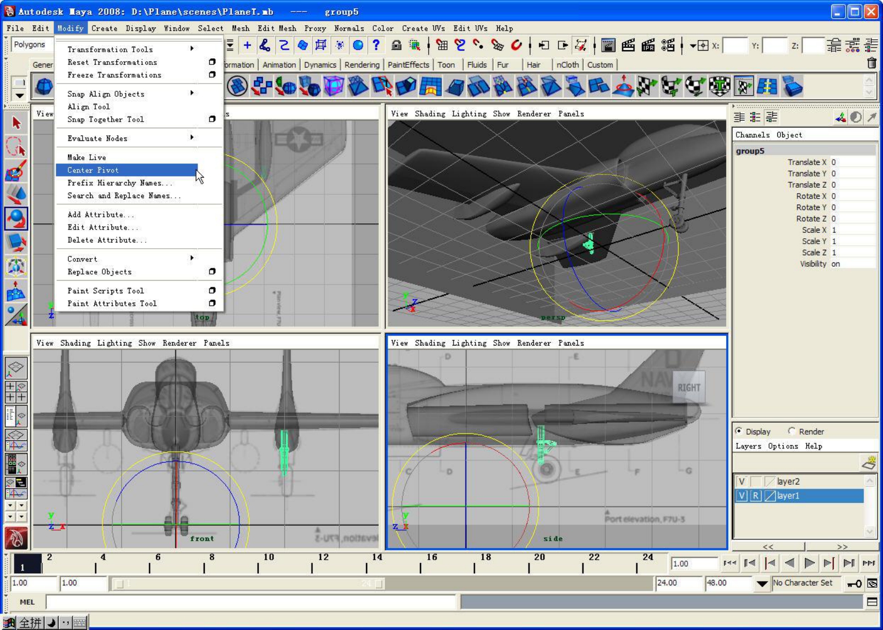Select the single perspective layout icon

tap(15, 367)
